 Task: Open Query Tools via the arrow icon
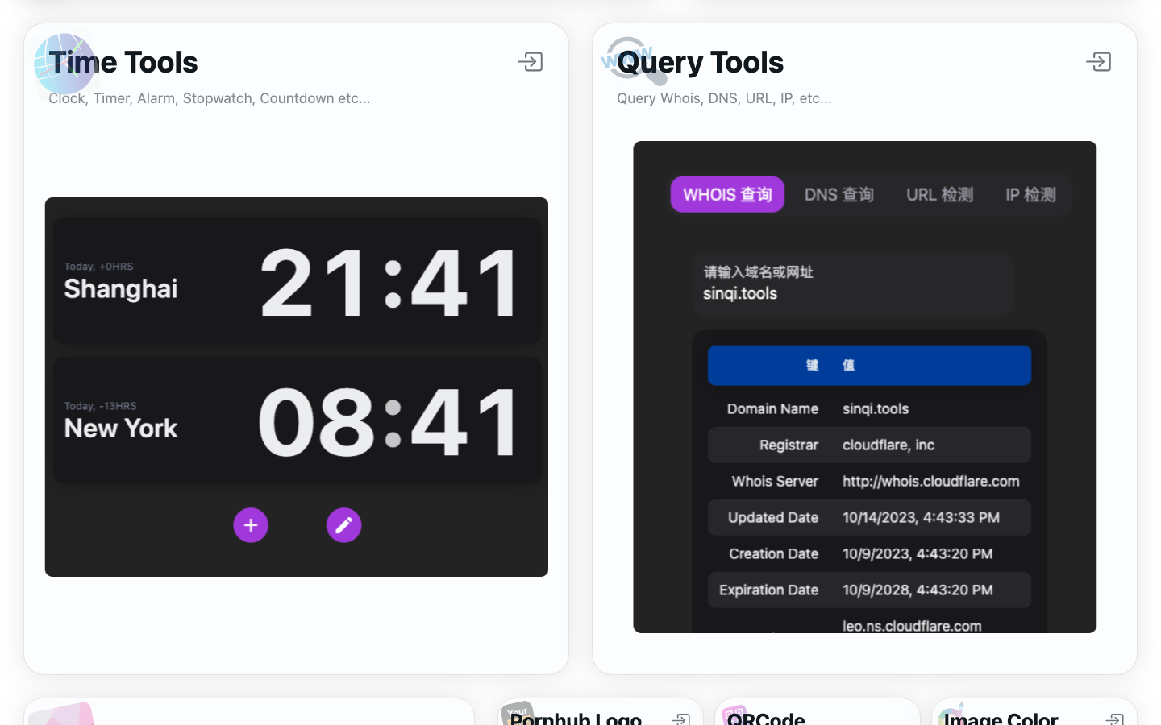pos(1098,62)
